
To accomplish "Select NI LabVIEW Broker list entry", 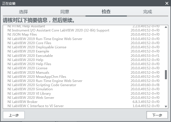I will pos(23,102).
